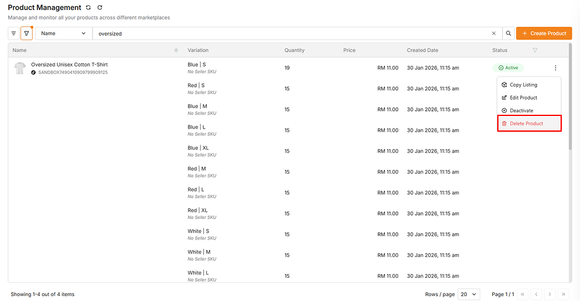Click the marketplace icon before SANDBOX ID
The height and width of the screenshot is (301, 580).
coord(33,73)
